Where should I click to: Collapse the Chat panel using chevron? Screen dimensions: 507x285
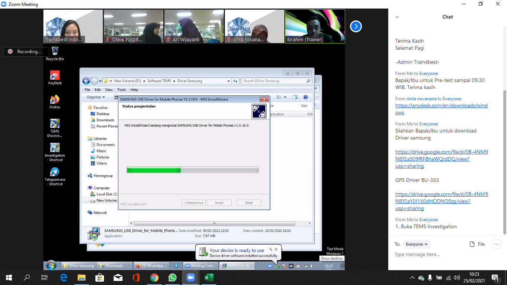(397, 17)
